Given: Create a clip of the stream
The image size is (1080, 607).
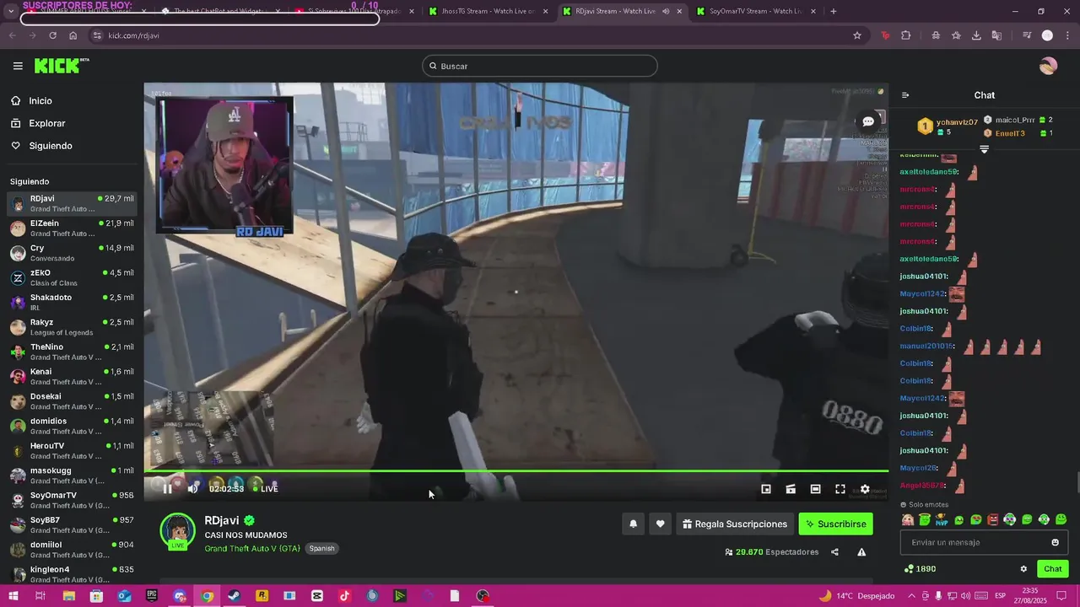Looking at the screenshot, I should coord(791,489).
